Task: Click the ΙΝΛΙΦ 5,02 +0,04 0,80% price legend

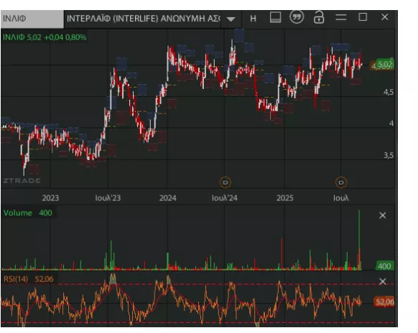Action: tap(45, 37)
